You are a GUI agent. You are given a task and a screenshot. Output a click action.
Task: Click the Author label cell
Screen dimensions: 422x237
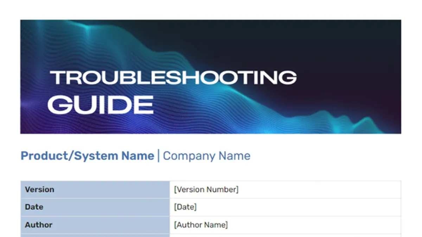tap(95, 225)
